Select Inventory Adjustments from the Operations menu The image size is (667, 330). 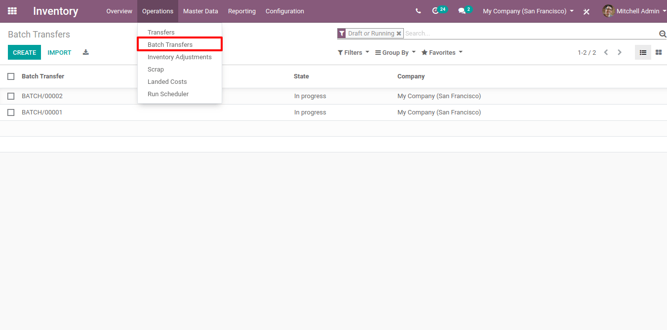[179, 57]
